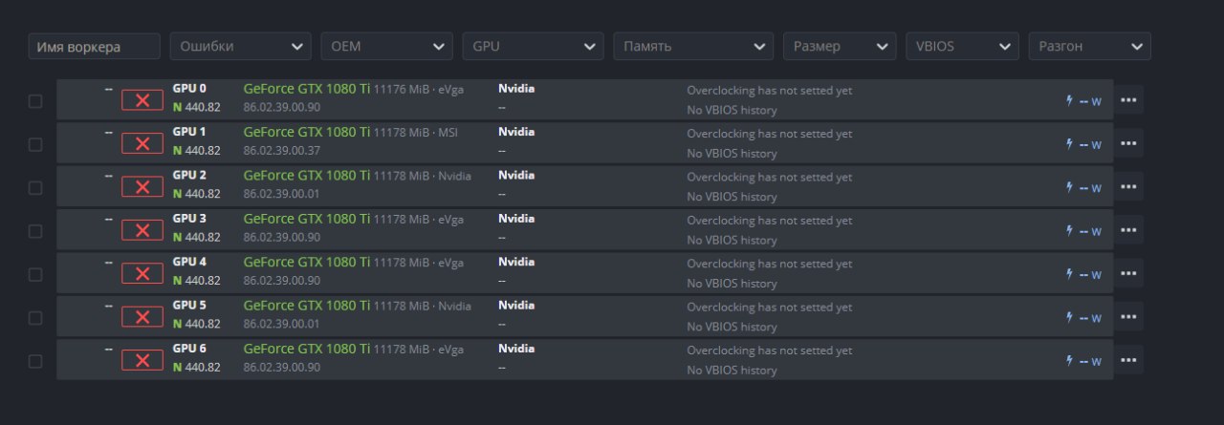This screenshot has width=1224, height=425.
Task: Enable the checkbox for GPU 6
Action: pyautogui.click(x=35, y=361)
